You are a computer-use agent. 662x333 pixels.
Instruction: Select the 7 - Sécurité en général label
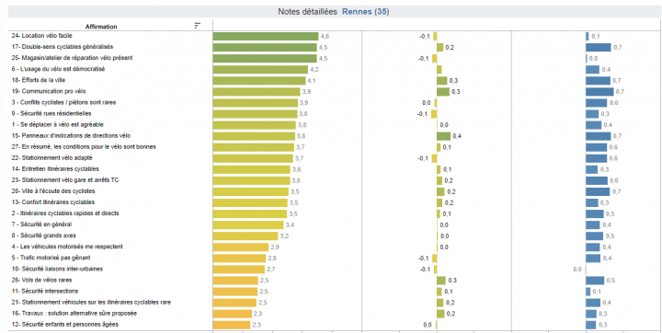coord(41,224)
